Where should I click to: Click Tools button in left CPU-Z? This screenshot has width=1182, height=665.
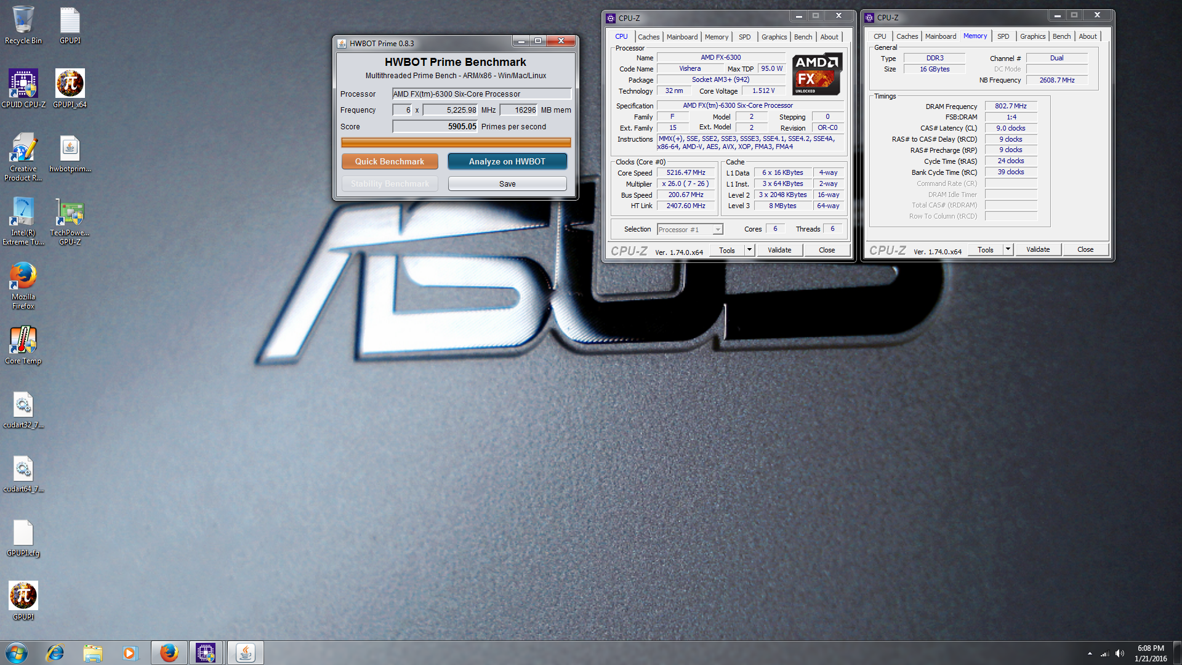pyautogui.click(x=727, y=250)
